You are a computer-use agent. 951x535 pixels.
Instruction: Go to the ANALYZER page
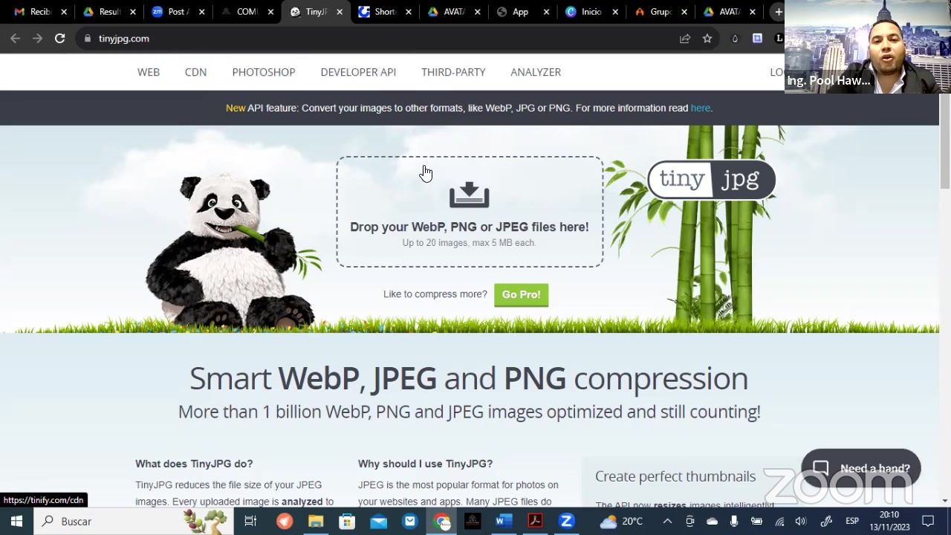[x=536, y=72]
